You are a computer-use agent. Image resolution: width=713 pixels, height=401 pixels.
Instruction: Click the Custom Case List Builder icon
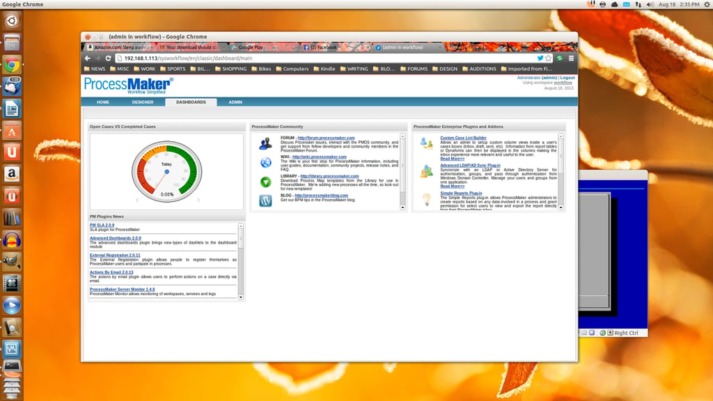point(427,143)
